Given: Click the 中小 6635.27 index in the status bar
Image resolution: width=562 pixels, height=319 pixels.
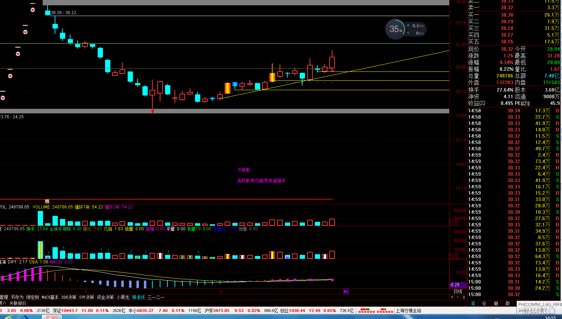Looking at the screenshot, I should pyautogui.click(x=141, y=311).
